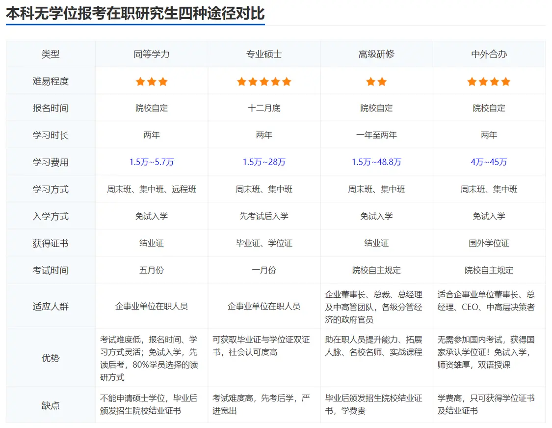This screenshot has height=428, width=552.
Task: Select 两年 in the 专业硕士 column
Action: coord(264,135)
